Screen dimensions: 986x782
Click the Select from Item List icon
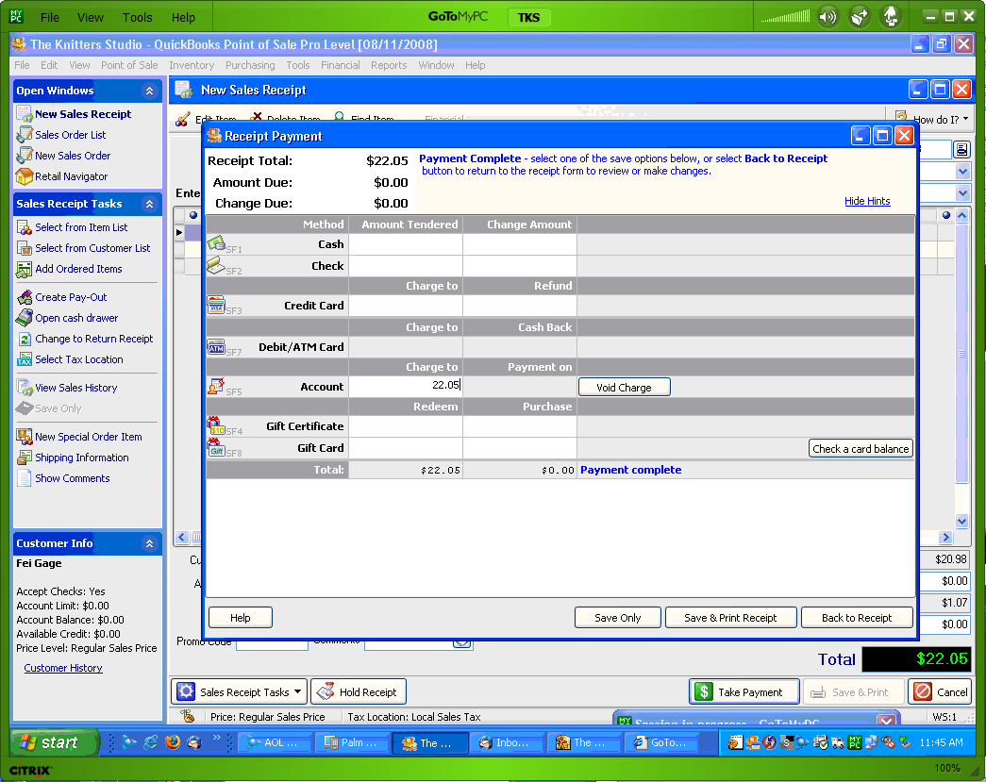coord(25,227)
